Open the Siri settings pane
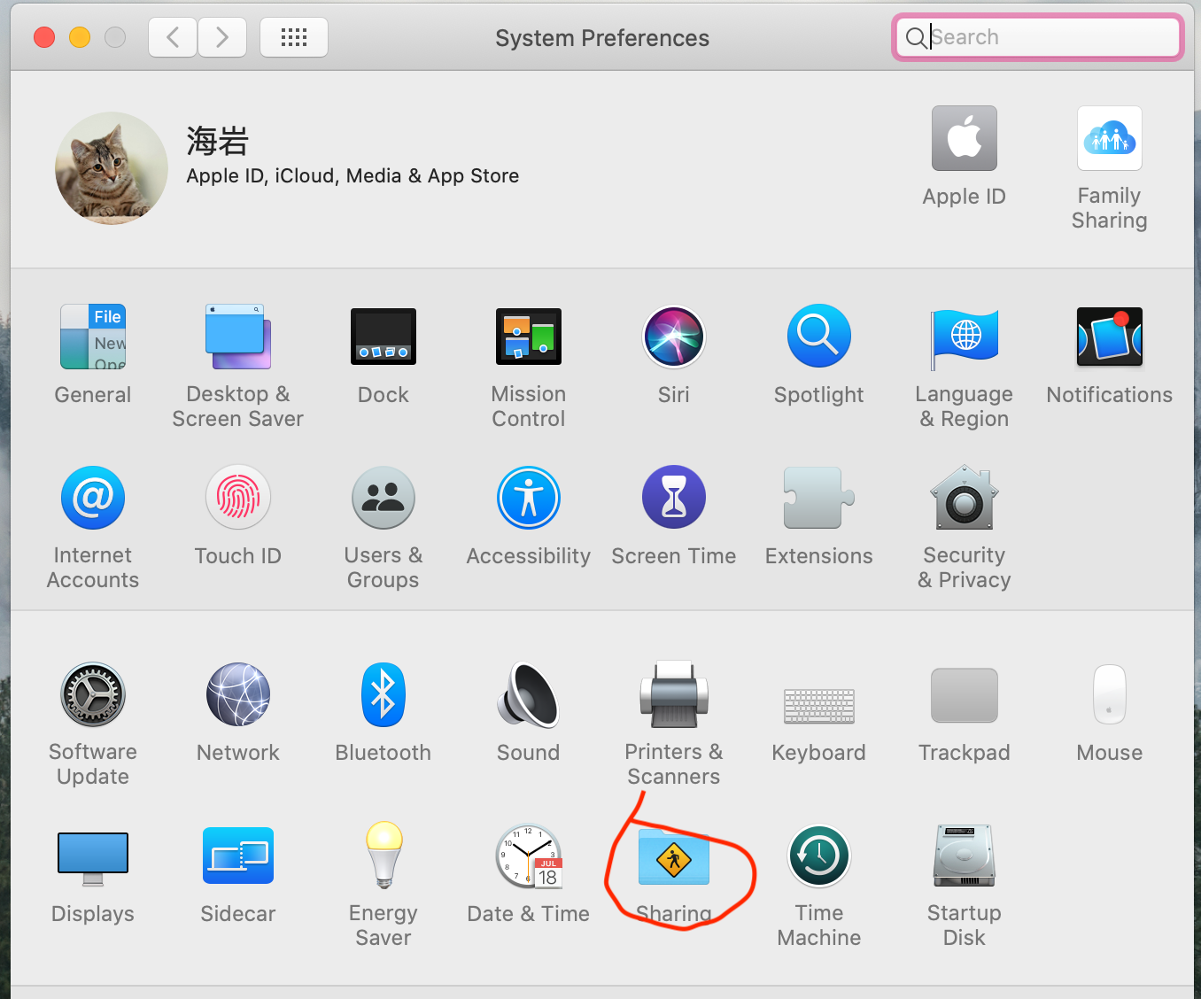1201x999 pixels. coord(673,337)
